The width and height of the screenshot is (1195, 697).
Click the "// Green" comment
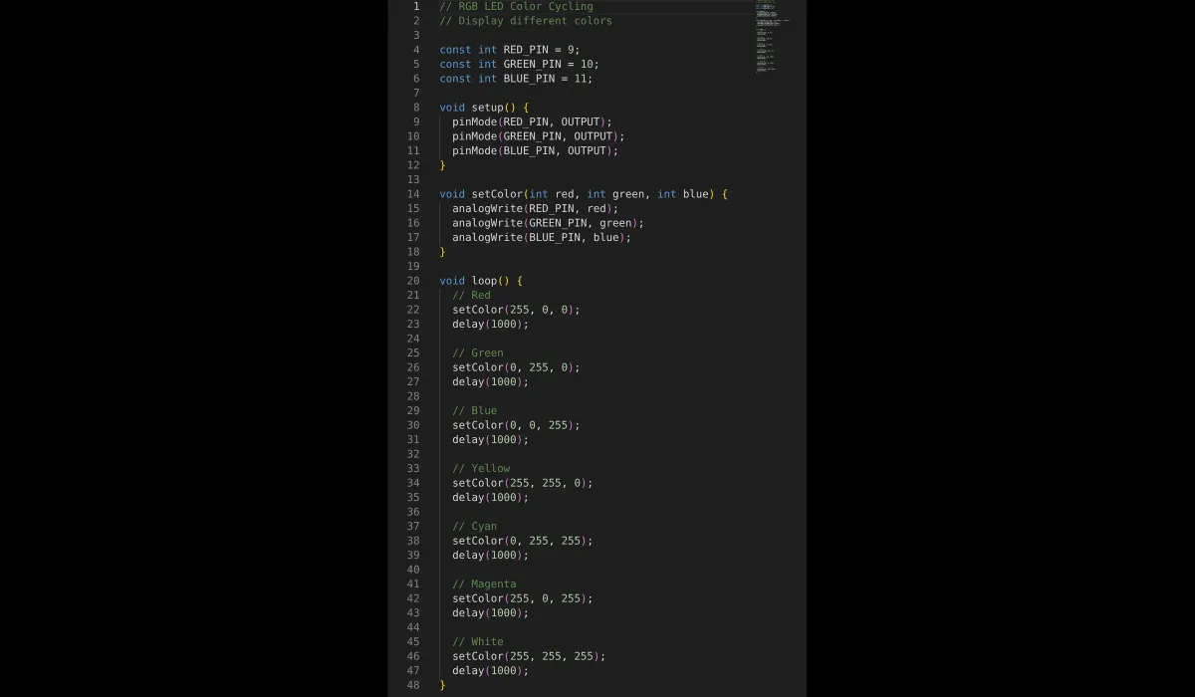[x=478, y=352]
